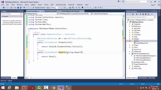Screen dimensions: 161x90
Task: Open the BUILD menu
Action: (27, 5)
